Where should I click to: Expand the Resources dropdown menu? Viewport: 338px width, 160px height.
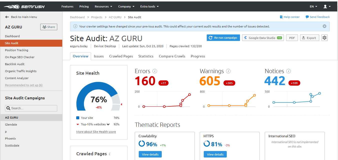pyautogui.click(x=103, y=6)
